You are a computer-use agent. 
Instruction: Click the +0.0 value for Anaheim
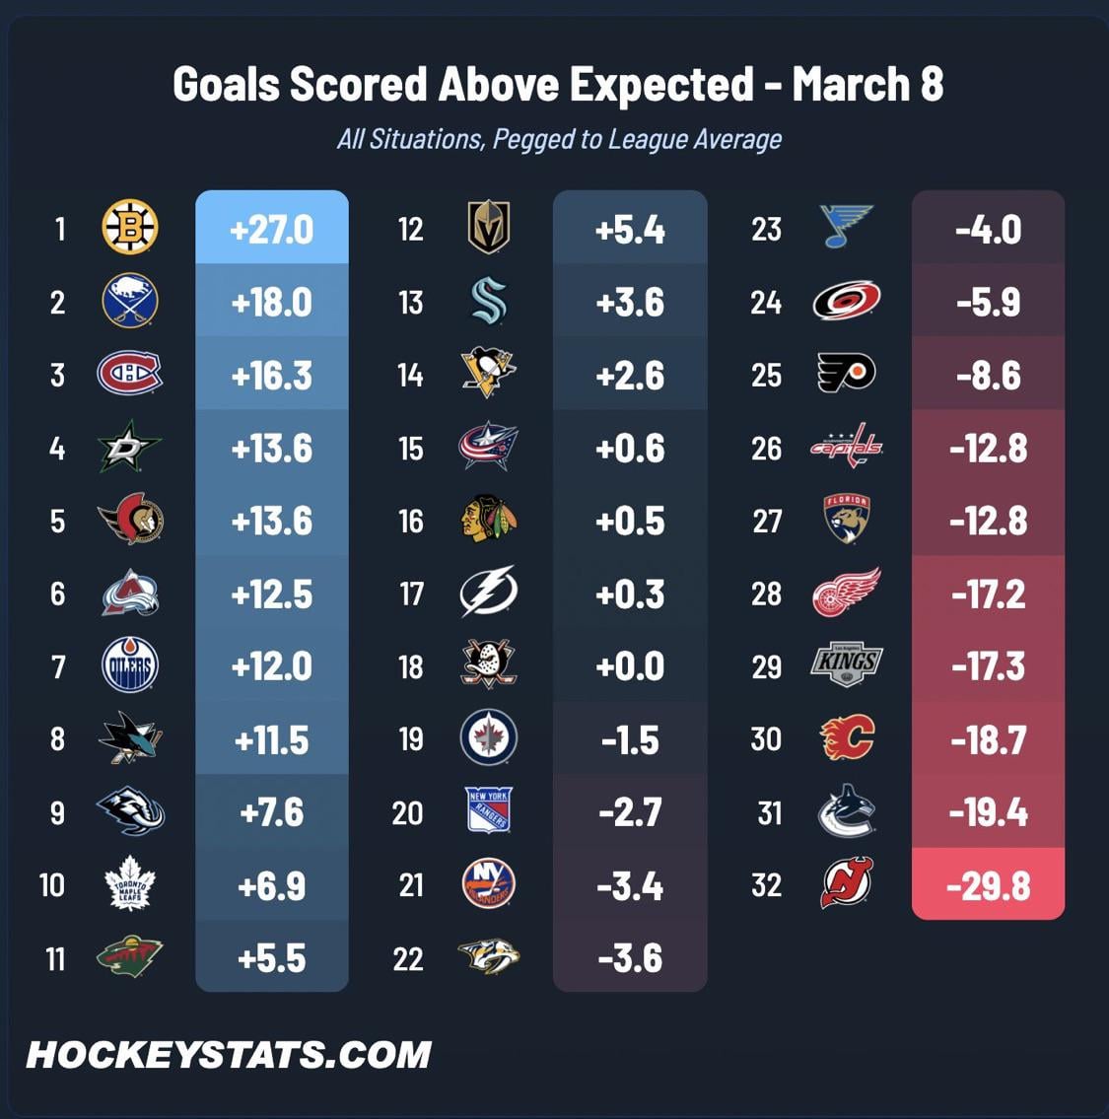(x=630, y=666)
